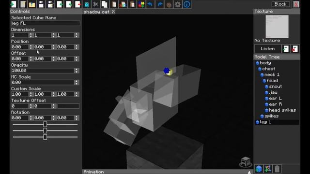
Task: Click the cyan ghost model icon
Action: point(87,4)
